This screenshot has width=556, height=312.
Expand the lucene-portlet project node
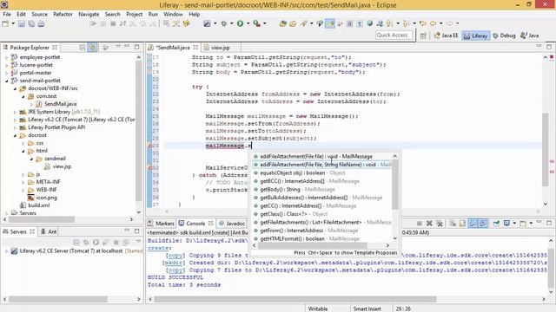click(6, 65)
